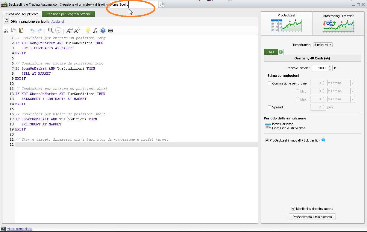The width and height of the screenshot is (367, 232).
Task: Click the Cut scissors icon
Action: 6,30
